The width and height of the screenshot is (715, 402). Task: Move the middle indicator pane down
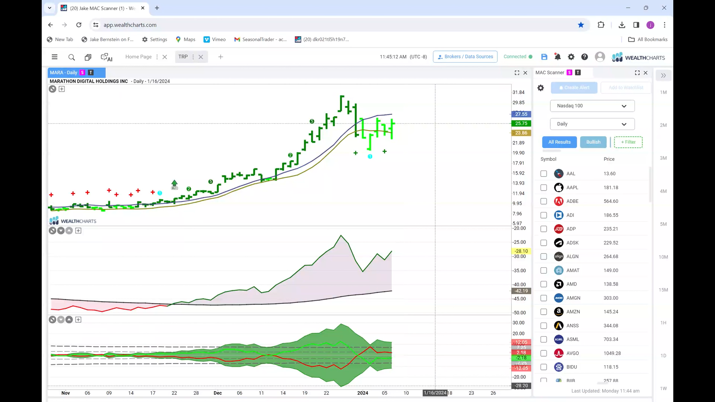pos(61,231)
